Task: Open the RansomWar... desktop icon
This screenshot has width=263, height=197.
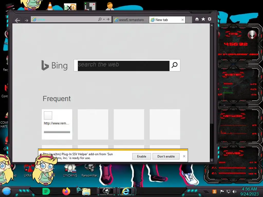Action: coord(90,171)
